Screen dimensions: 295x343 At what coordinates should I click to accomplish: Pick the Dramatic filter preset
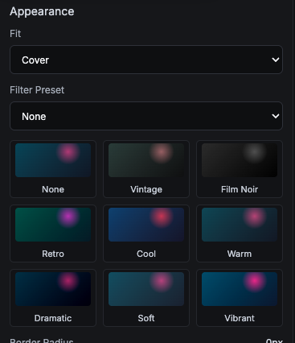click(53, 298)
